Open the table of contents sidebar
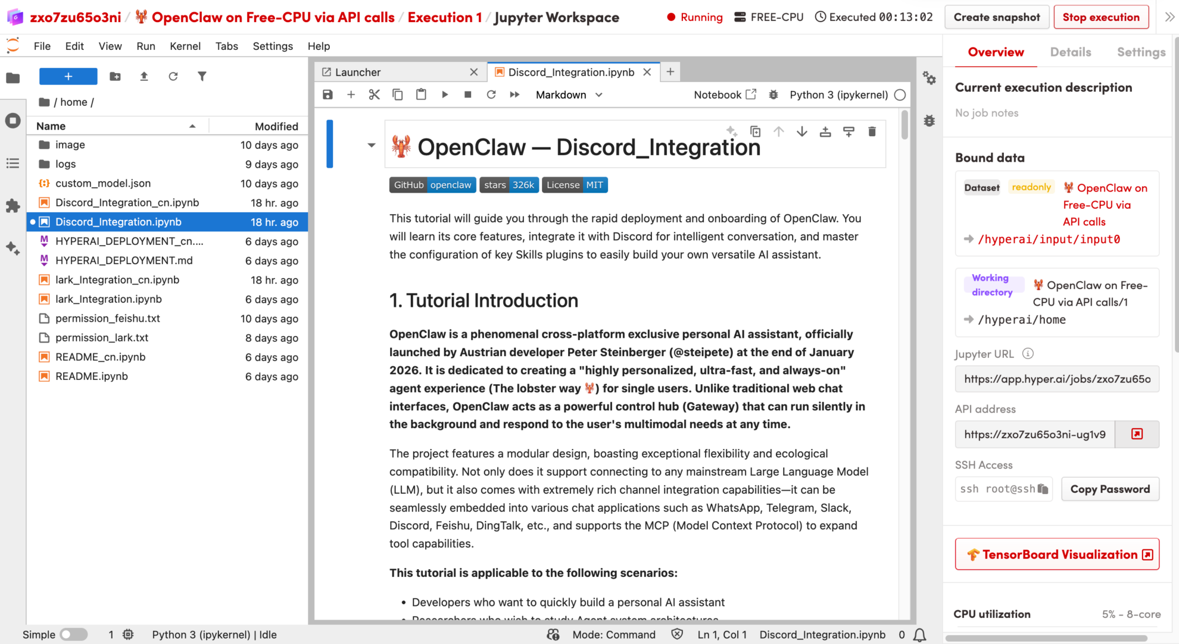This screenshot has height=644, width=1179. click(x=13, y=164)
